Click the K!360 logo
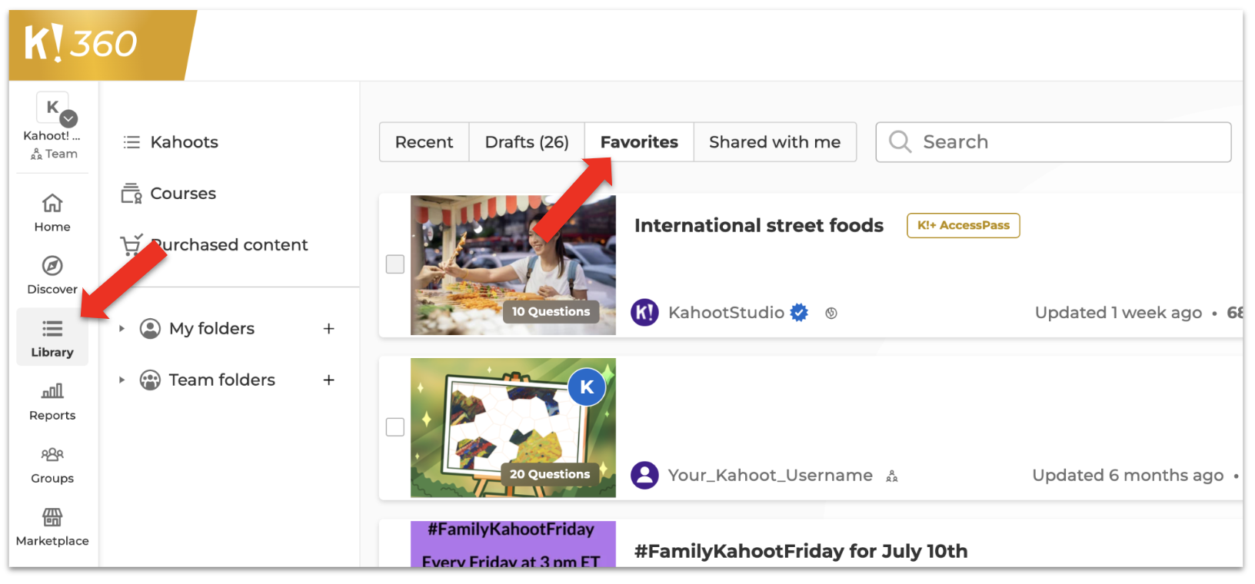The height and width of the screenshot is (584, 1255). [x=81, y=43]
